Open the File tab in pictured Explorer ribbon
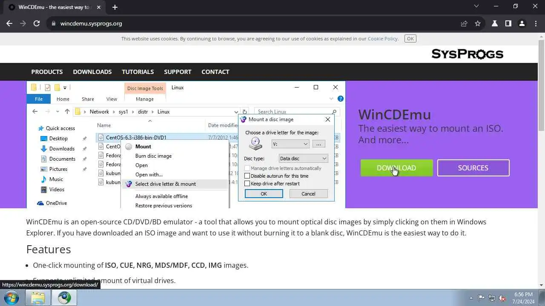The image size is (545, 306). click(39, 99)
